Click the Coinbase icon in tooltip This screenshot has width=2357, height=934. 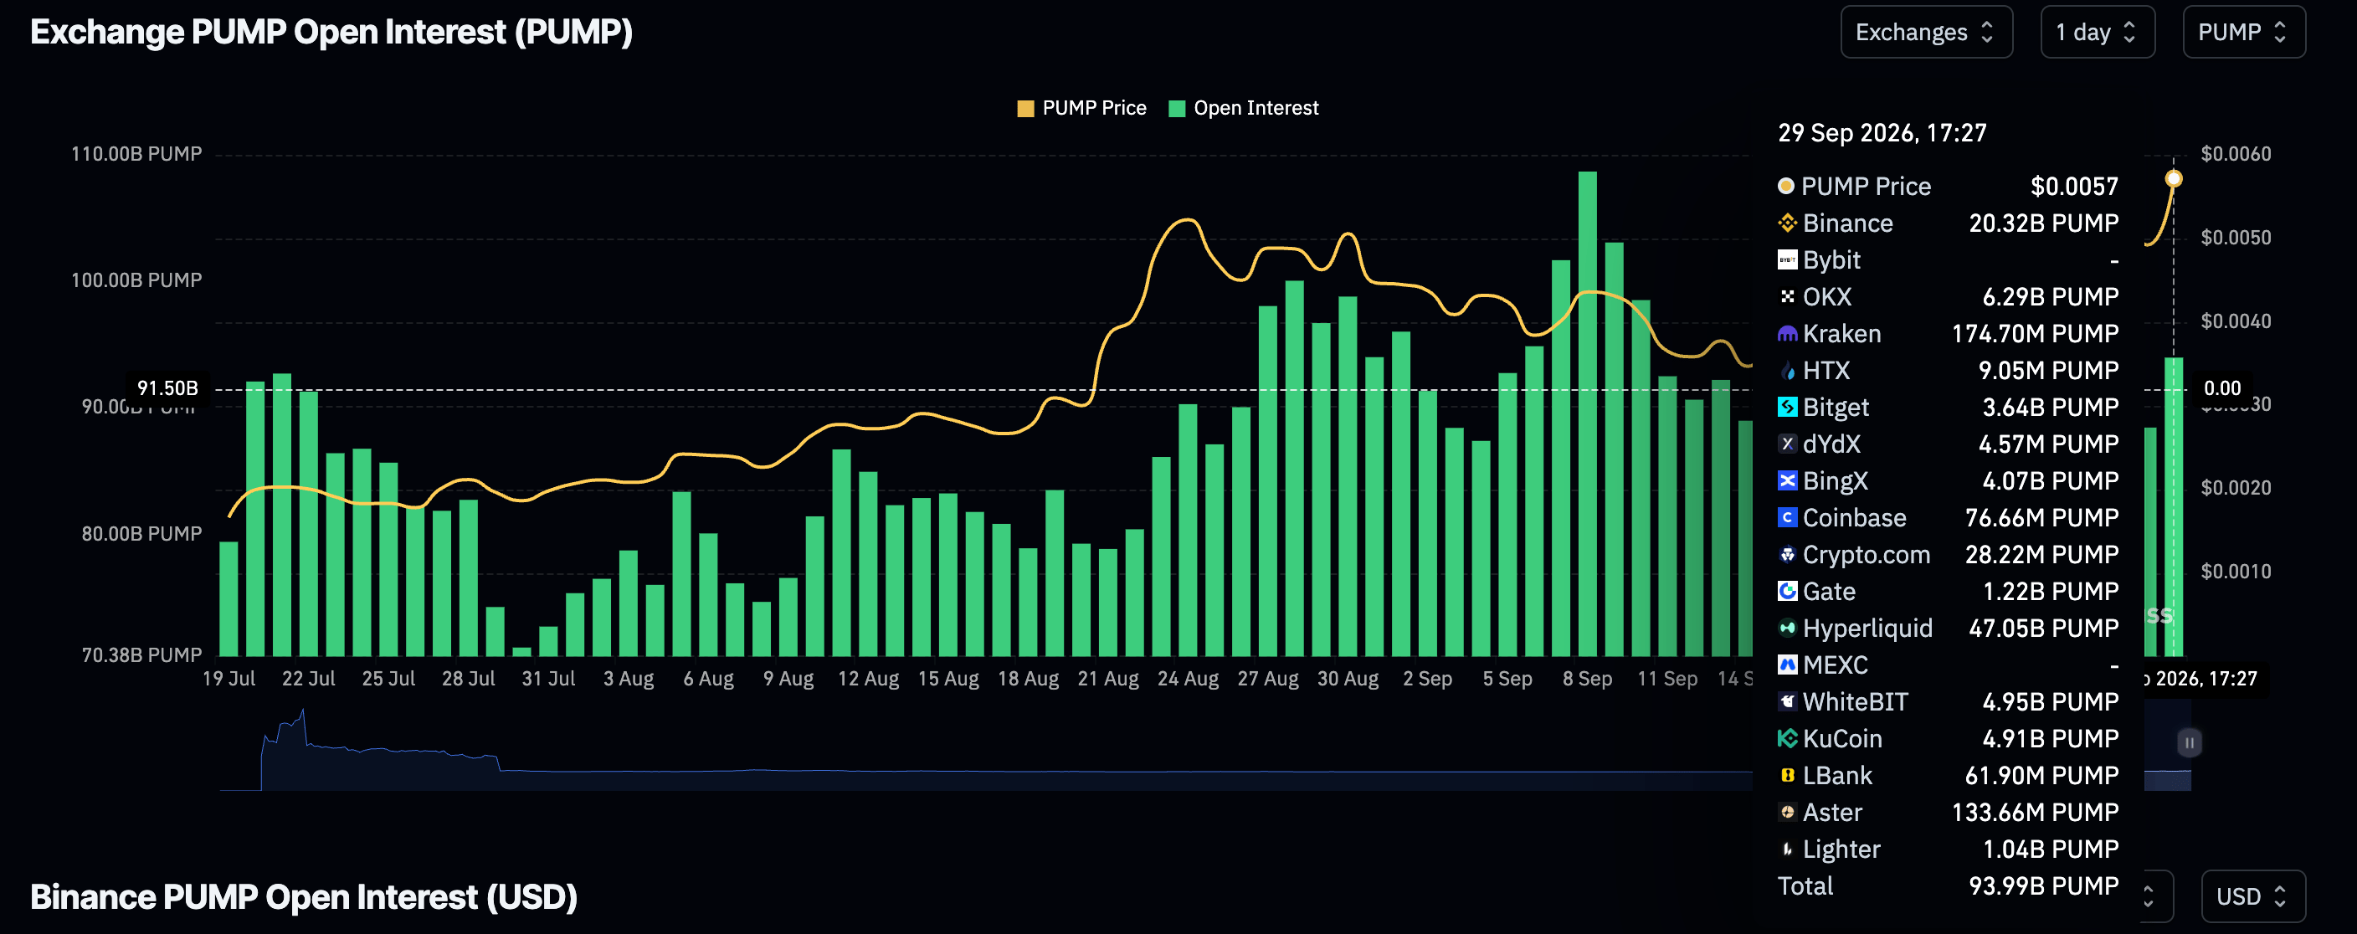[x=1787, y=518]
